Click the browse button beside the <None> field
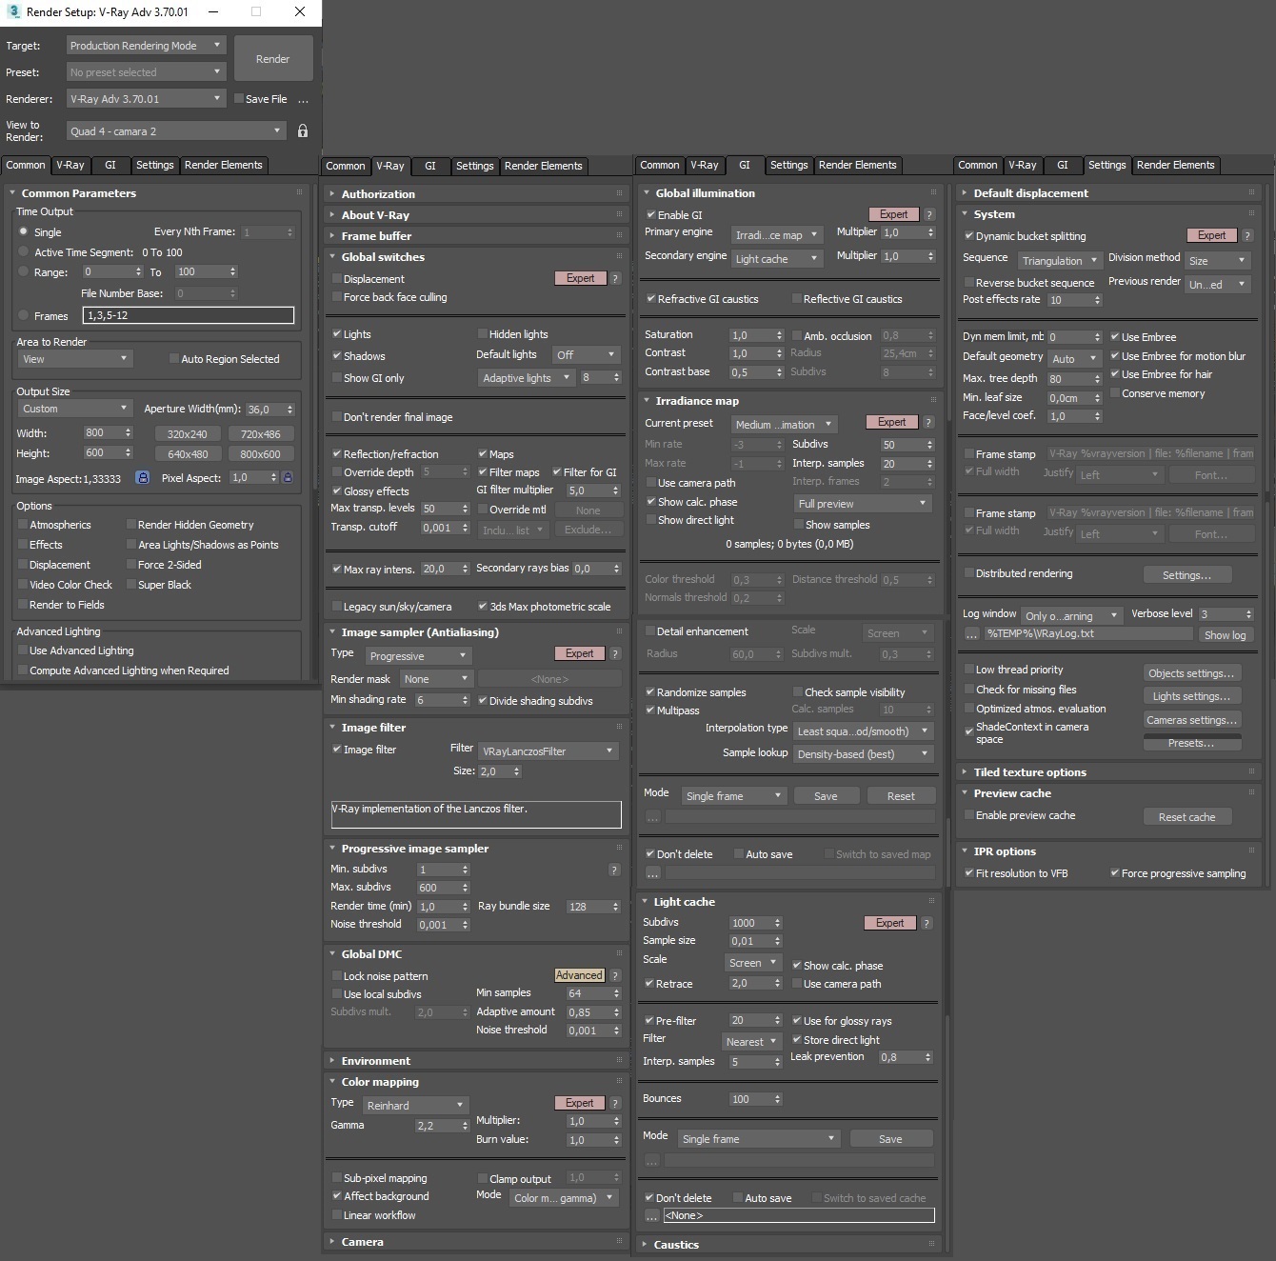Image resolution: width=1276 pixels, height=1261 pixels. pos(651,1215)
